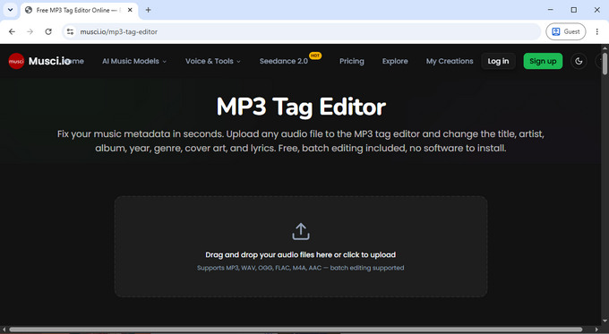Open Seedance 2.0 page
This screenshot has height=334, width=609.
284,61
